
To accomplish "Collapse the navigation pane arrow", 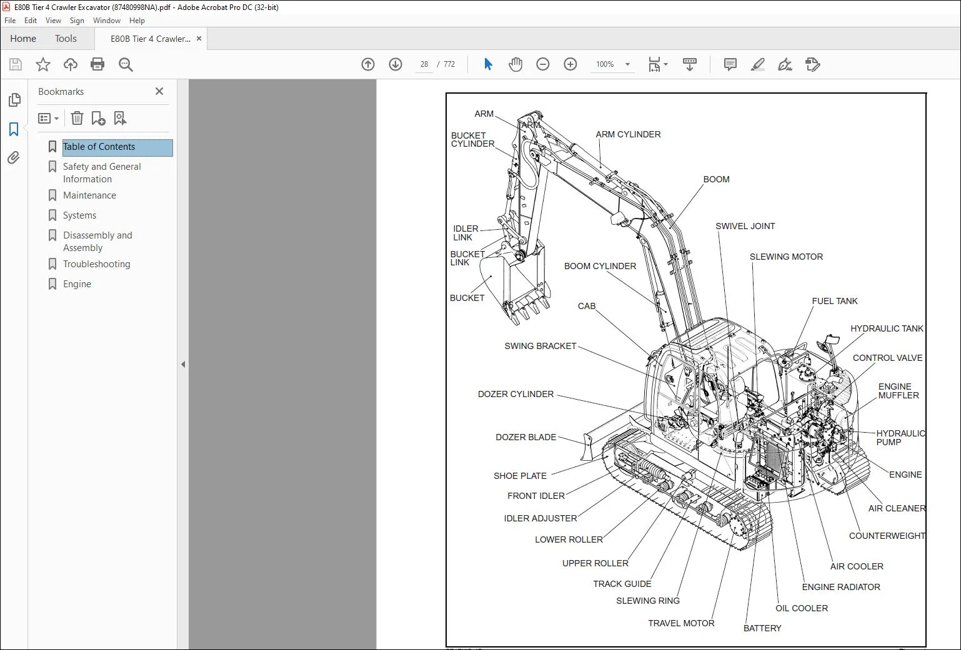I will coord(183,364).
